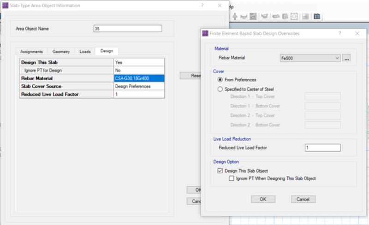Screen dimensions: 369x225
Task: Click the Yes value for Design This Slab
Action: pyautogui.click(x=139, y=62)
